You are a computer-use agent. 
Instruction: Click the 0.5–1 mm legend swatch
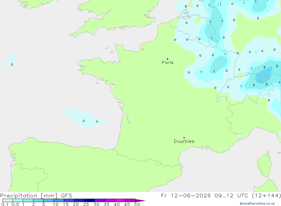18,200
